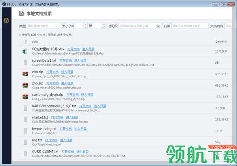Screen dimensions: 237x166
Task: Go to folder of market.txt
Action: tap(72, 117)
